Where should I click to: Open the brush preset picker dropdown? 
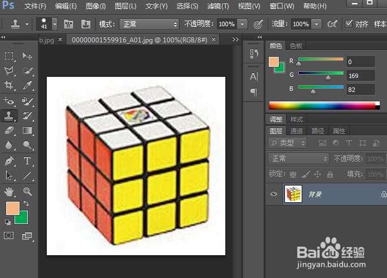pyautogui.click(x=55, y=24)
